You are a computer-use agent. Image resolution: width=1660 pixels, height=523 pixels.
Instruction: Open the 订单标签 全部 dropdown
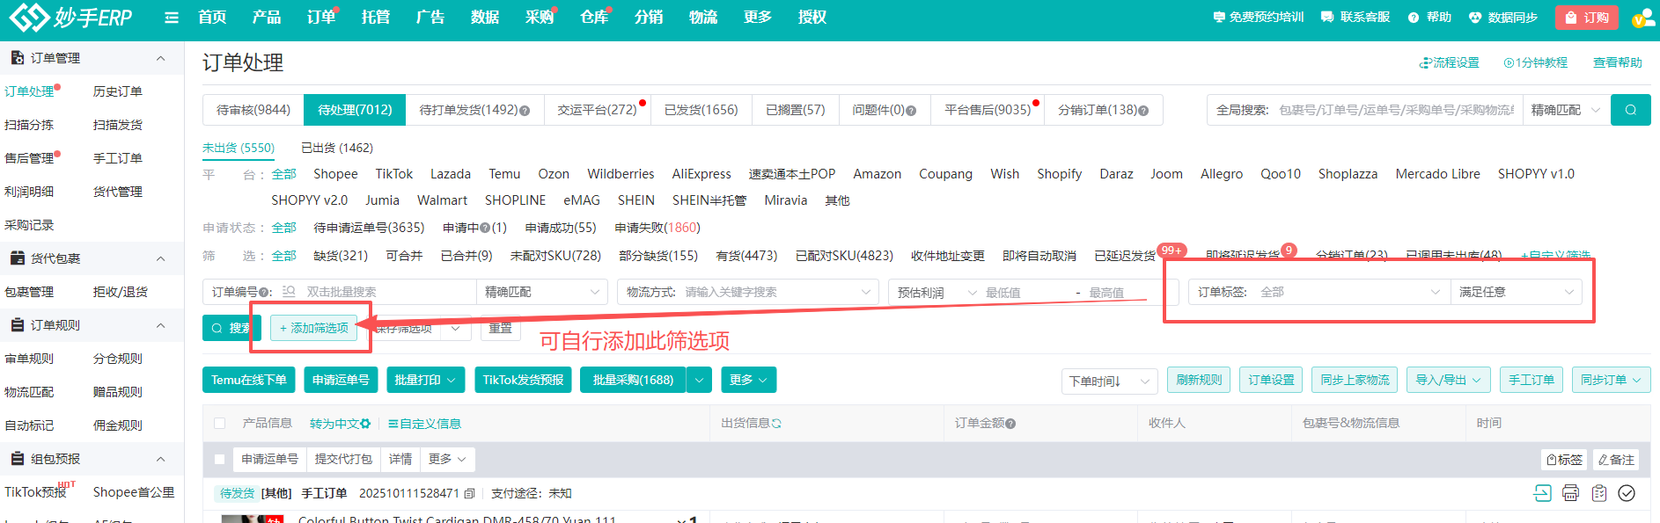pyautogui.click(x=1319, y=292)
